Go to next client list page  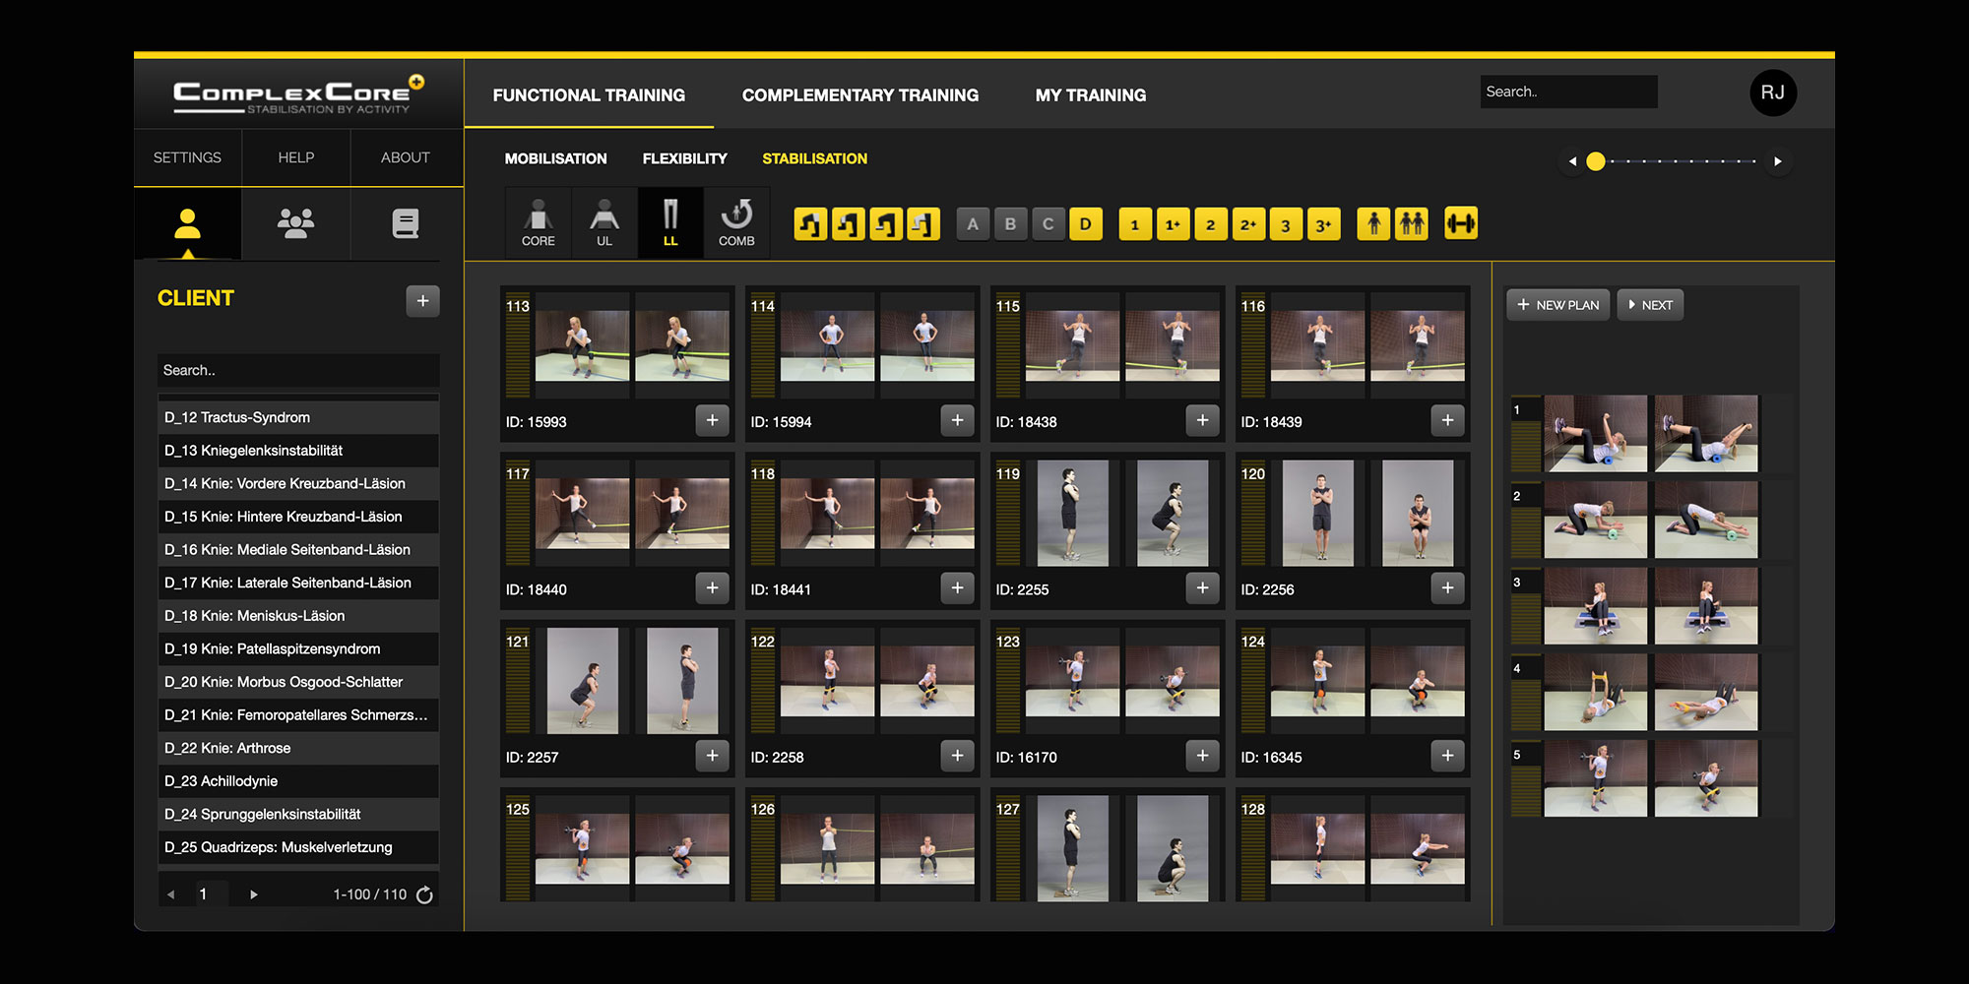(x=254, y=894)
